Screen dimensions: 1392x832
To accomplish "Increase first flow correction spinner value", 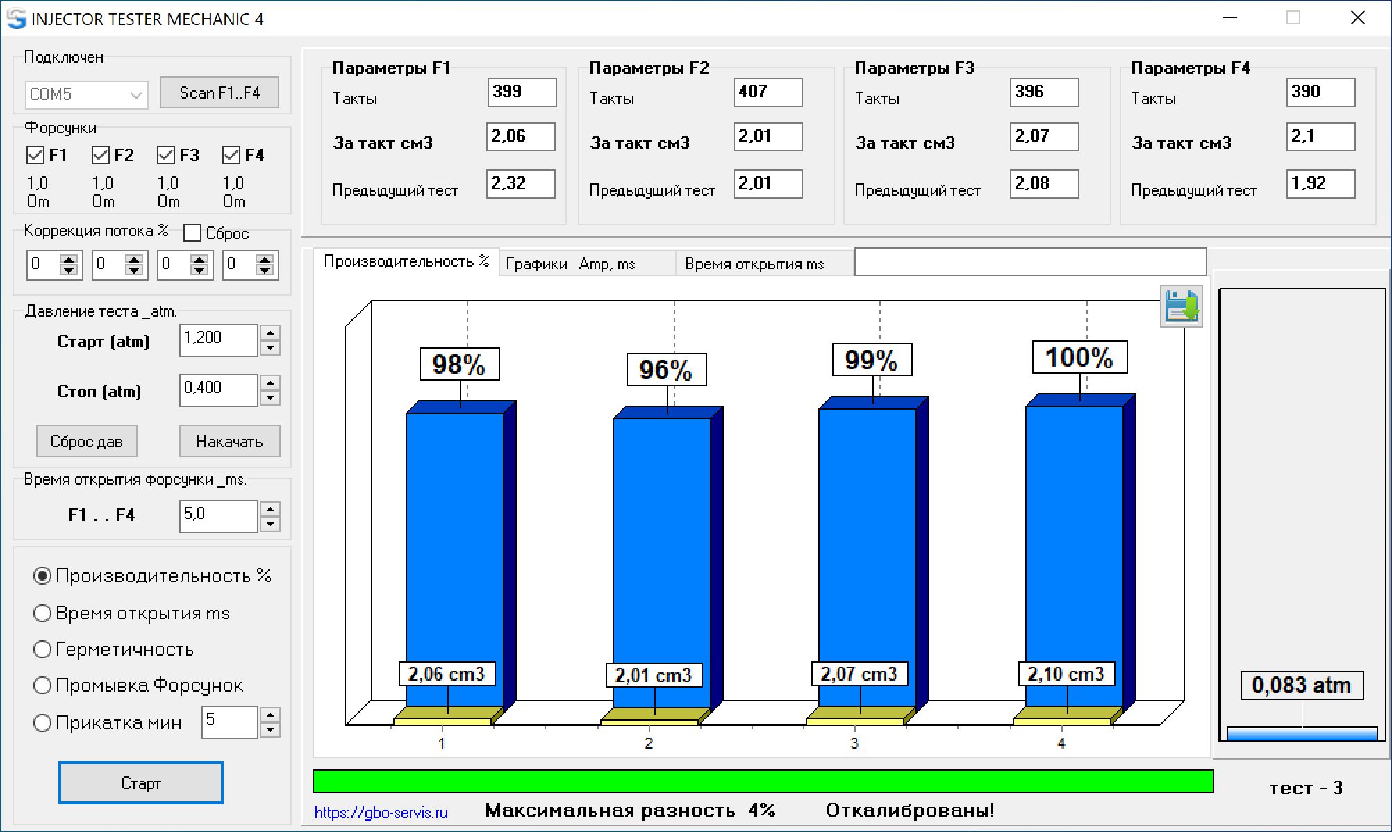I will [69, 259].
